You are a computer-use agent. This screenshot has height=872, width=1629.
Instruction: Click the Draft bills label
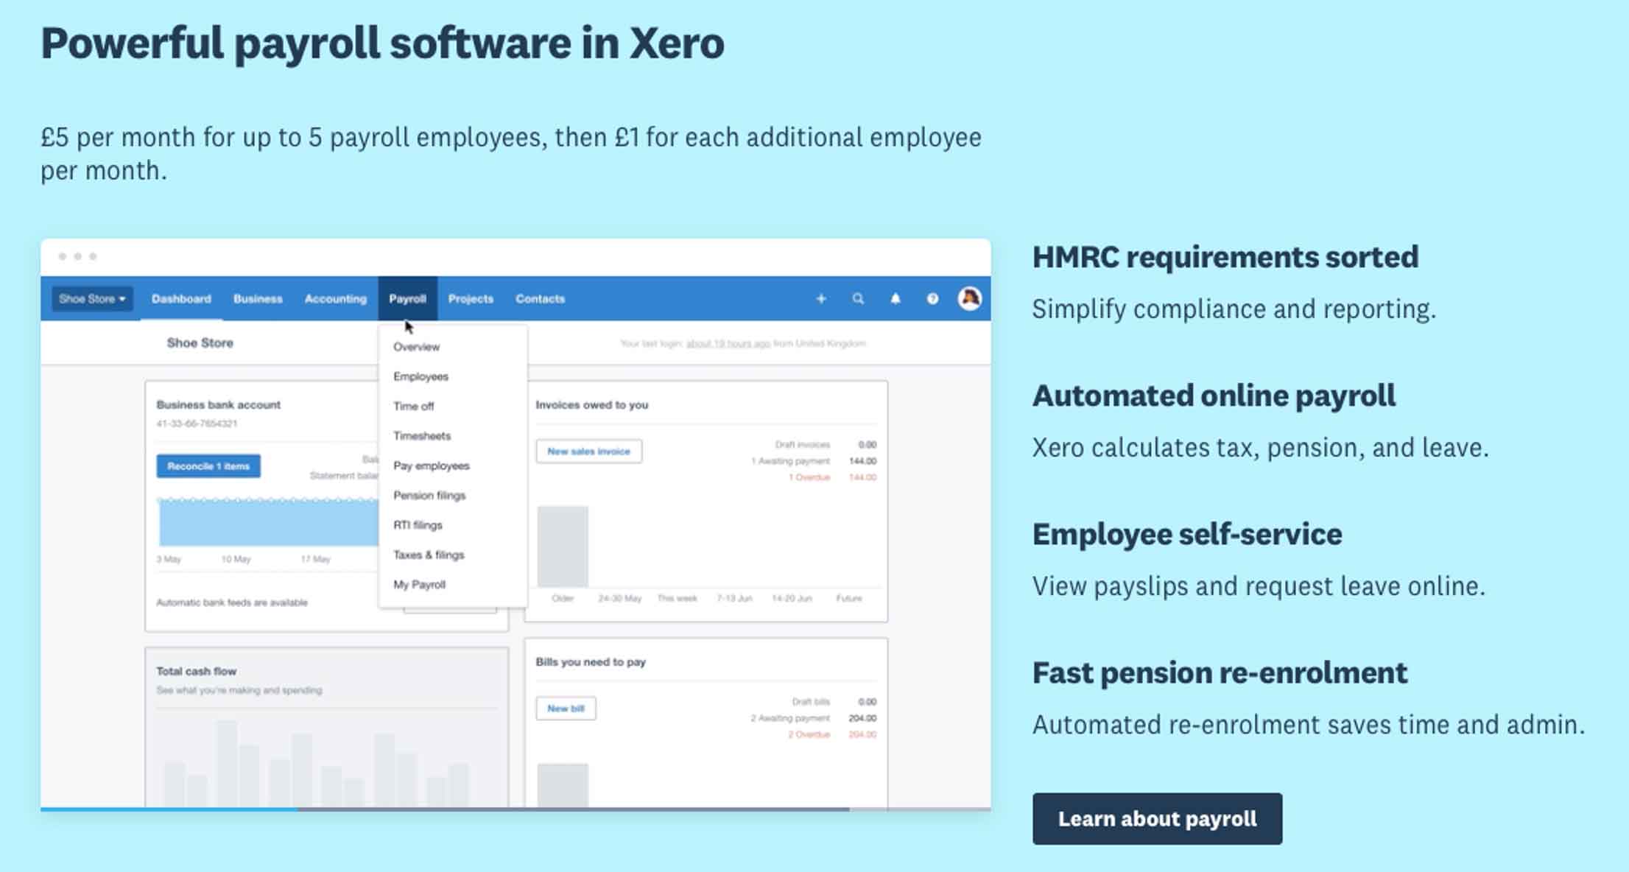click(x=811, y=702)
